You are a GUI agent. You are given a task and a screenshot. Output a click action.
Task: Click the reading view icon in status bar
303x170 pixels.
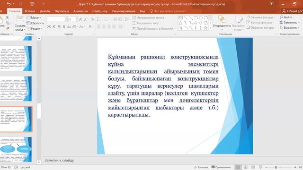253,167
